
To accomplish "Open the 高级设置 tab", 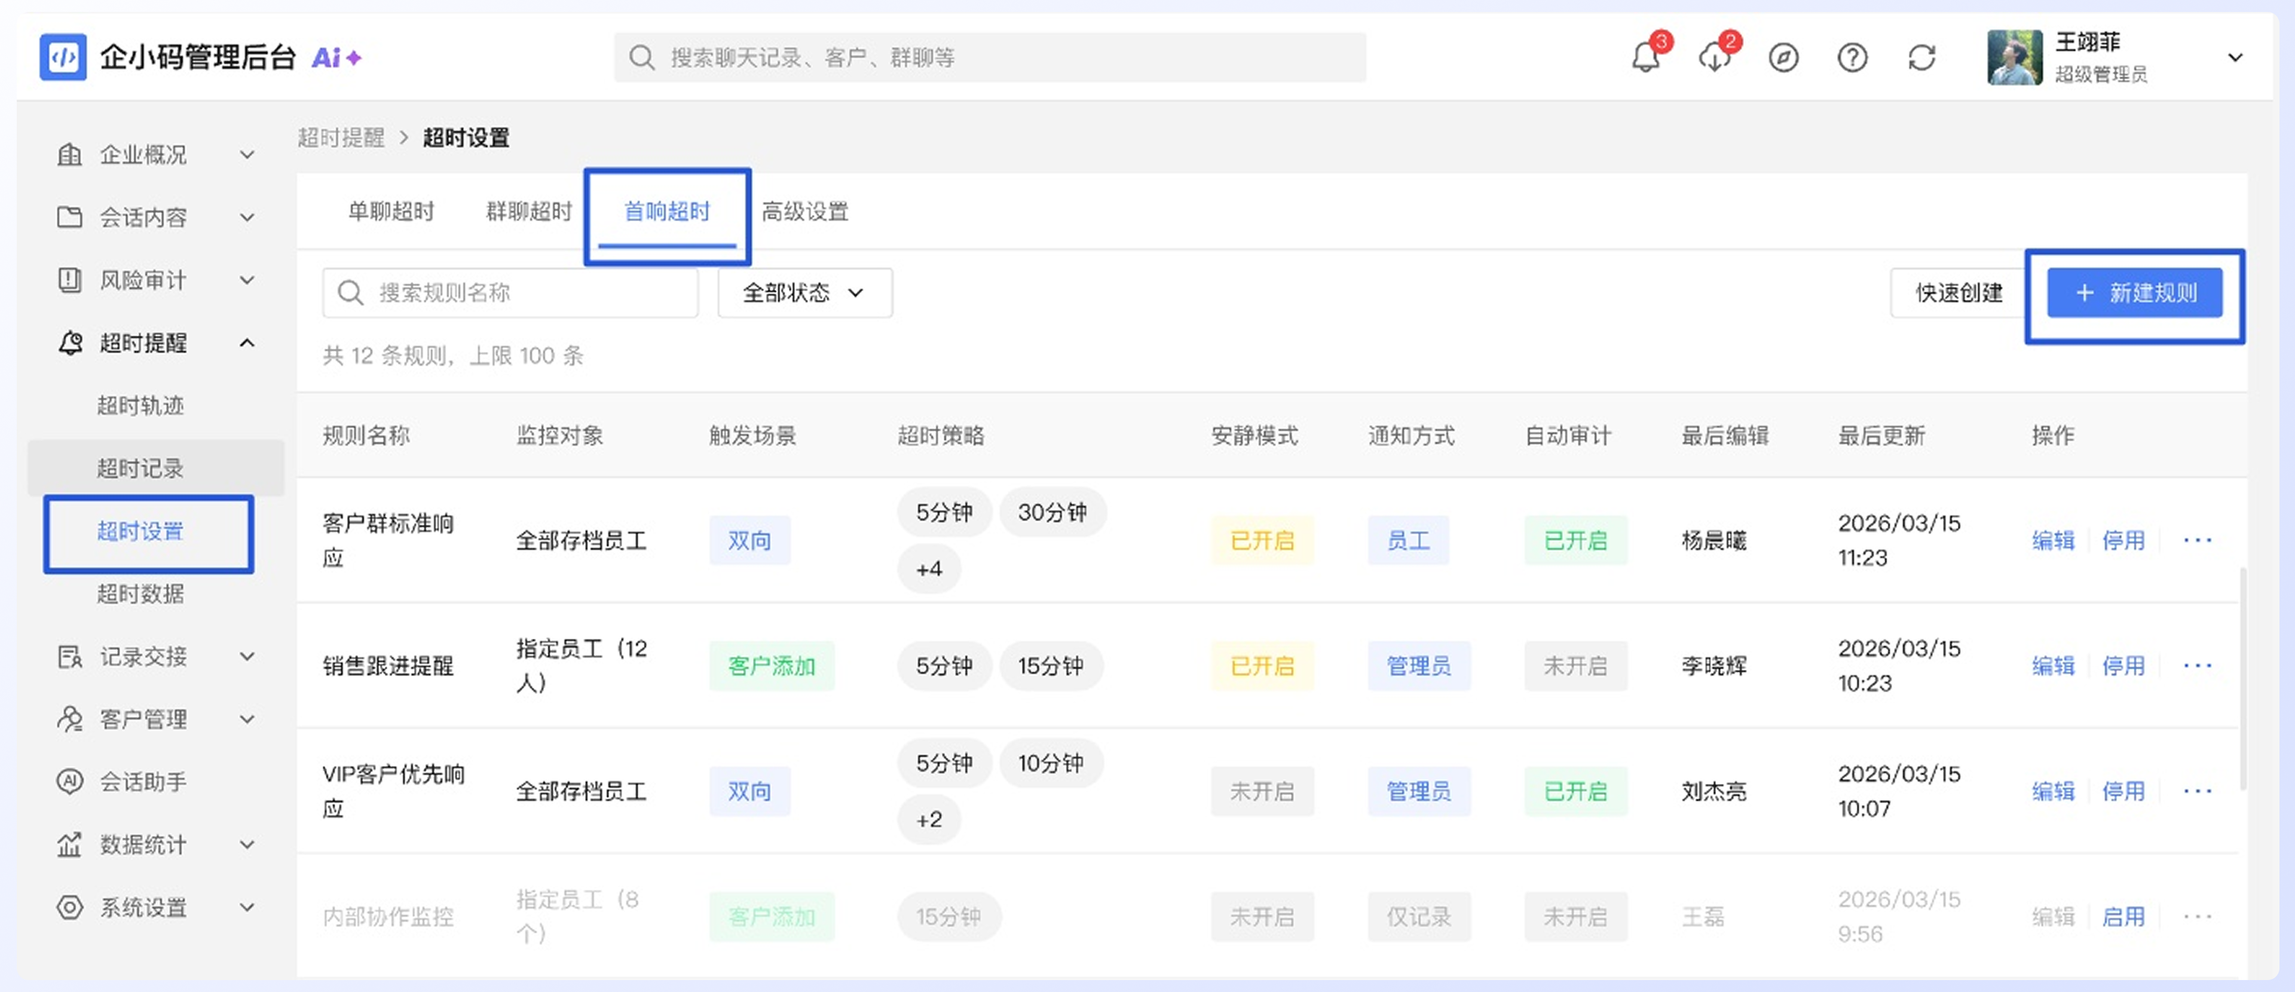I will point(806,212).
